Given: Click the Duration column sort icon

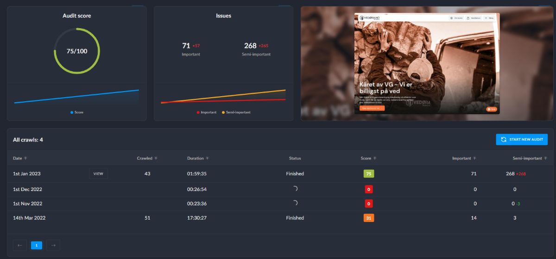Looking at the screenshot, I should coord(207,158).
